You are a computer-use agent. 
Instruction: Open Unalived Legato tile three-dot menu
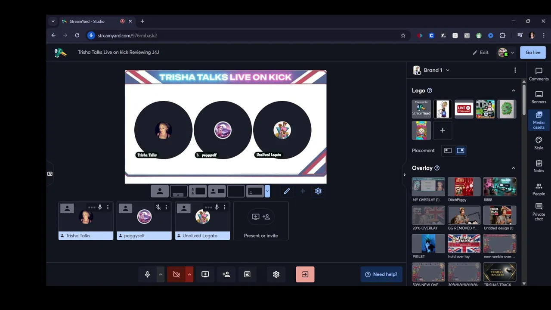[x=224, y=208]
